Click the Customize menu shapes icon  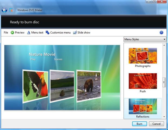point(48,32)
